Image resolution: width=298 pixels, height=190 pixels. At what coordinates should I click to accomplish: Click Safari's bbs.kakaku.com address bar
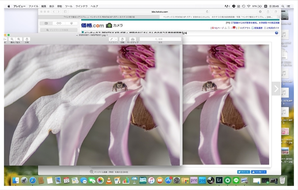[160, 12]
